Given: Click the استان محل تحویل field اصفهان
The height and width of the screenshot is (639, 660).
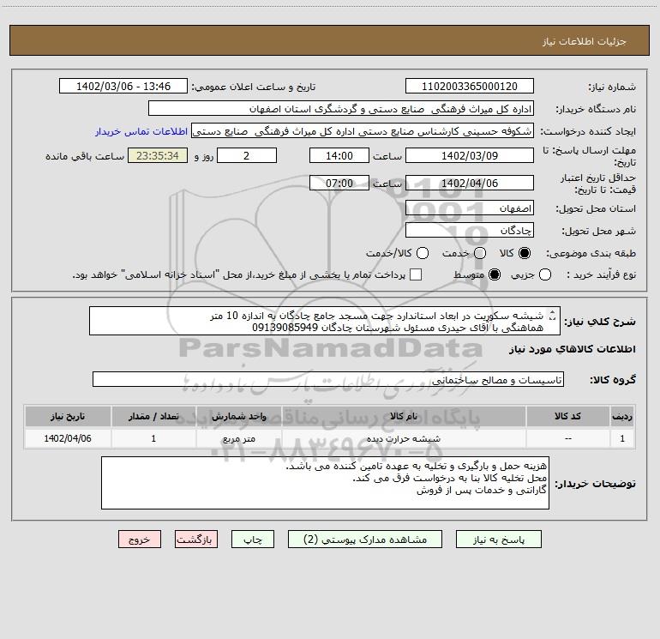Looking at the screenshot, I should point(470,208).
